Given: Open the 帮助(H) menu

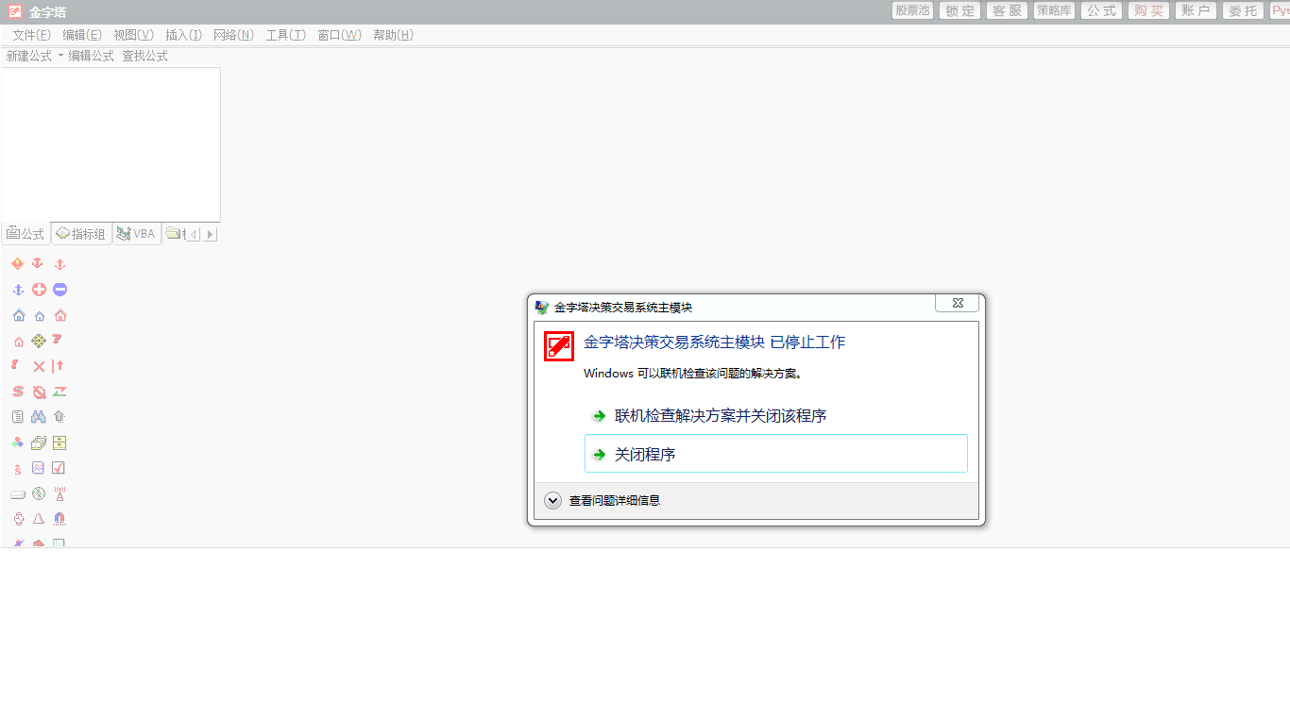Looking at the screenshot, I should click(x=393, y=35).
